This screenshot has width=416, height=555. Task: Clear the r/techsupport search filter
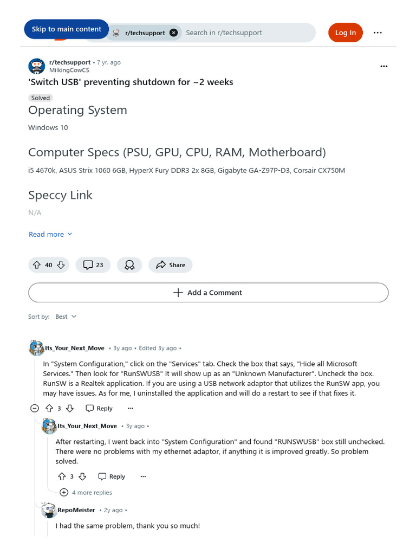tap(173, 33)
